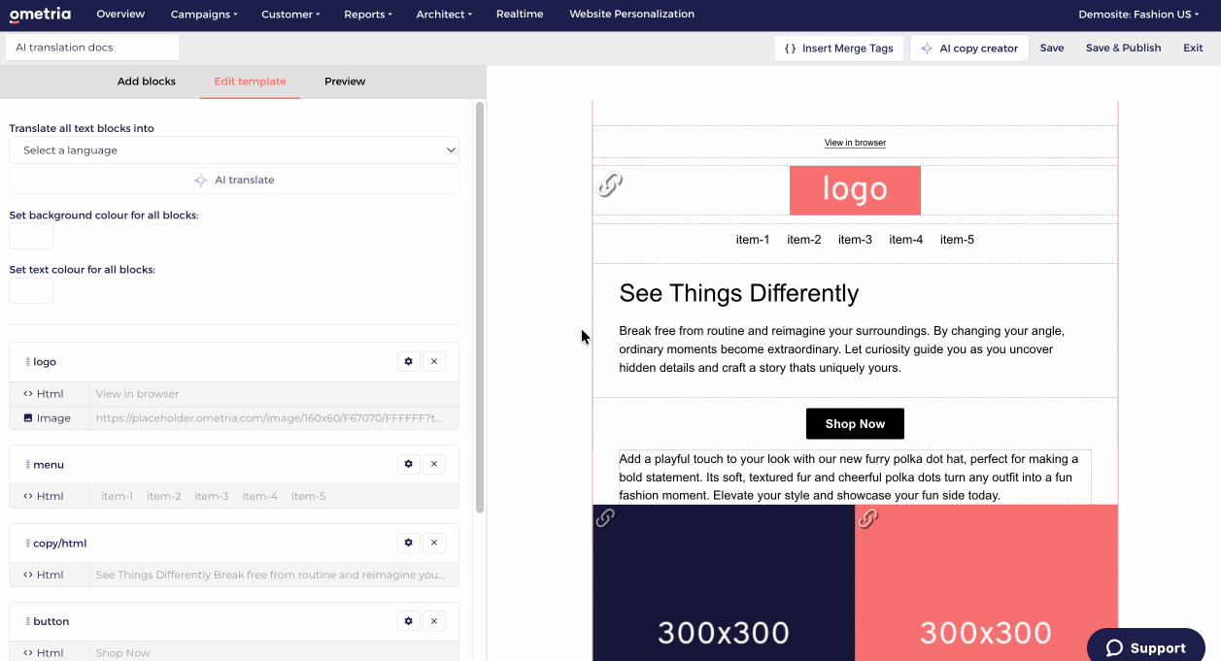Click logo block Image URL field
Screen dimensions: 1221x661
(x=273, y=418)
